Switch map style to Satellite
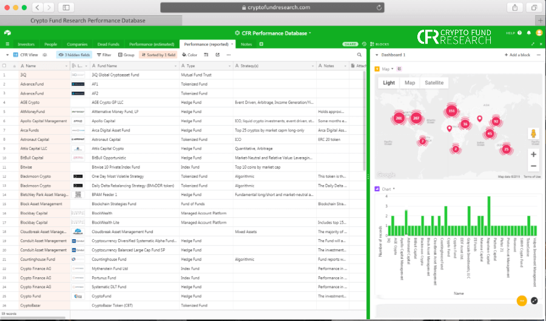The image size is (546, 321). point(434,83)
